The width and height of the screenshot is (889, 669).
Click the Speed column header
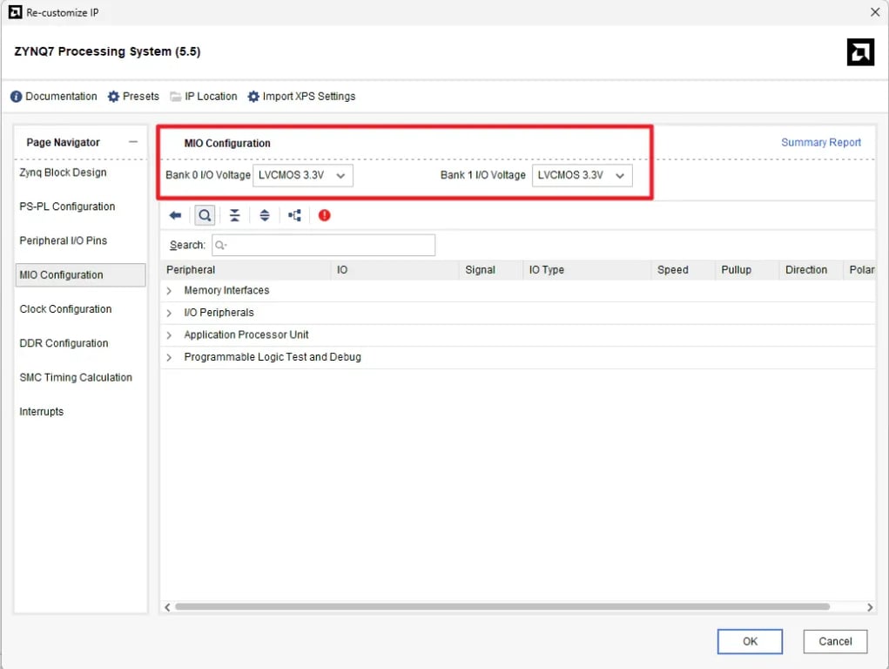pos(684,270)
